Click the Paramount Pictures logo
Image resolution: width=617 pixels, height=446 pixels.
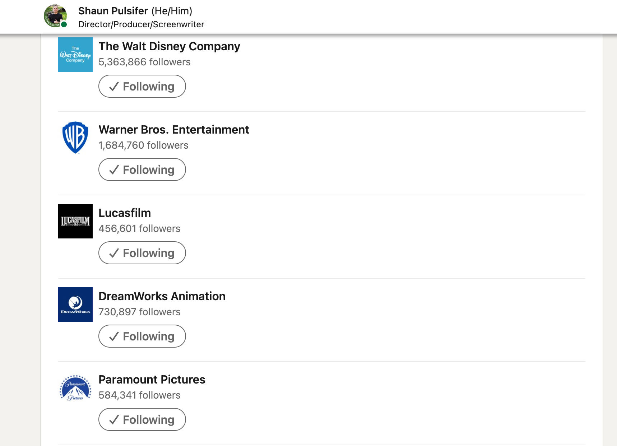[x=75, y=388]
